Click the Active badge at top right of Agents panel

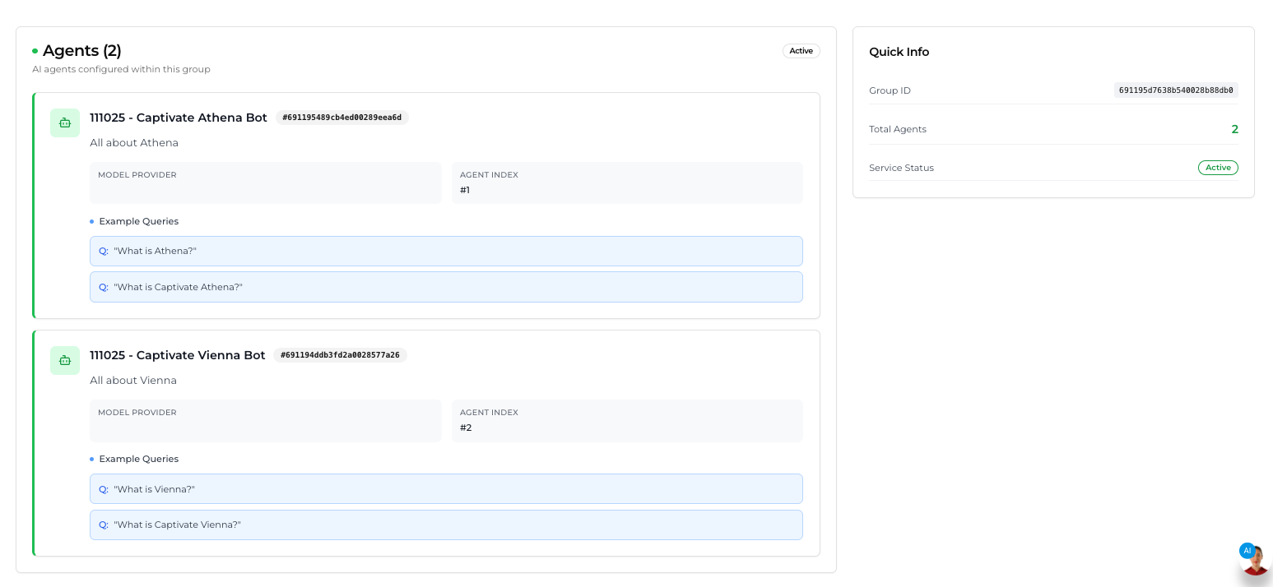(x=801, y=50)
